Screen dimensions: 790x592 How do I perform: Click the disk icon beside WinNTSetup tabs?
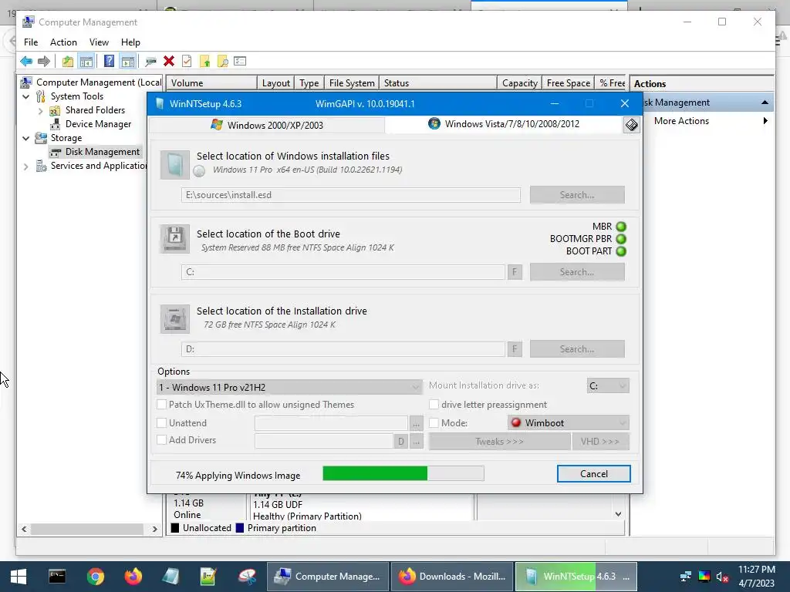click(631, 125)
